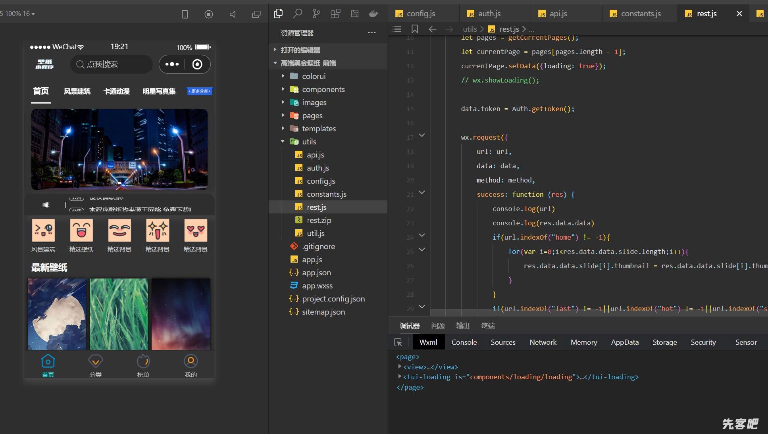Switch to the Network tab in debugger
The height and width of the screenshot is (434, 768).
543,342
